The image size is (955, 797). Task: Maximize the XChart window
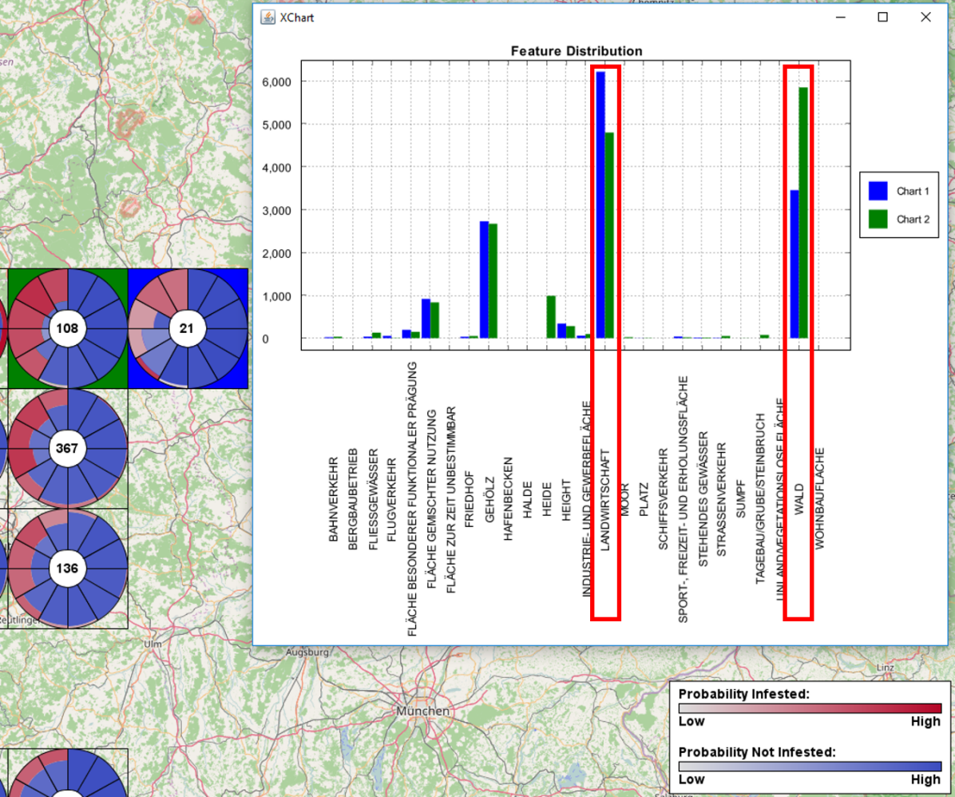(x=883, y=17)
